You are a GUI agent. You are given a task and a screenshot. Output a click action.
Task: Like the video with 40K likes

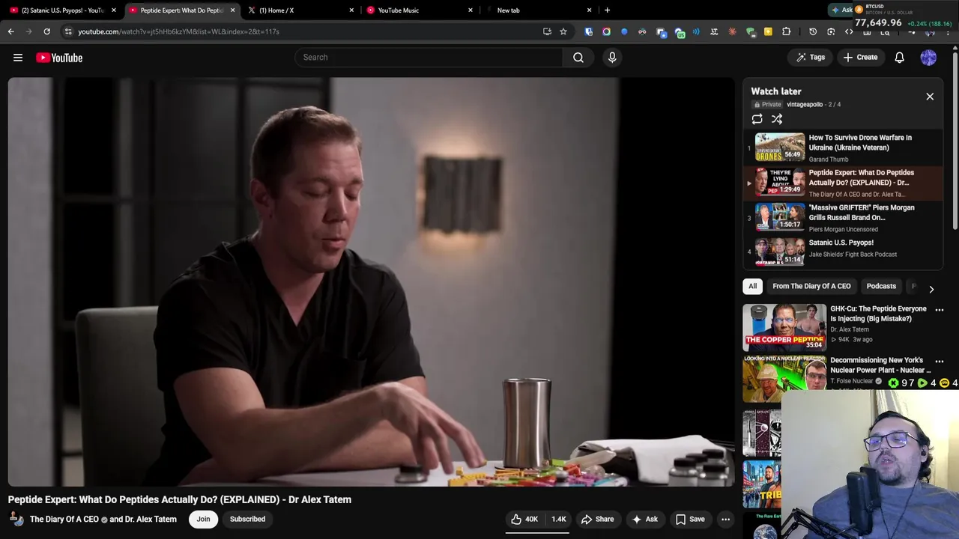click(524, 519)
